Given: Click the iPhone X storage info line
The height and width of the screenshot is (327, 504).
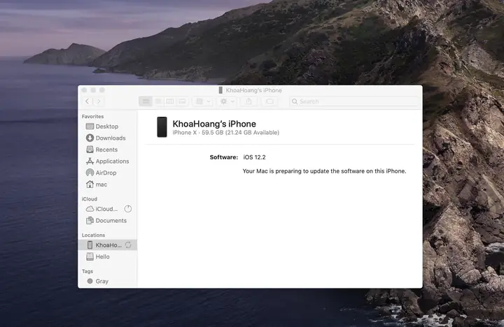Looking at the screenshot, I should pos(226,133).
